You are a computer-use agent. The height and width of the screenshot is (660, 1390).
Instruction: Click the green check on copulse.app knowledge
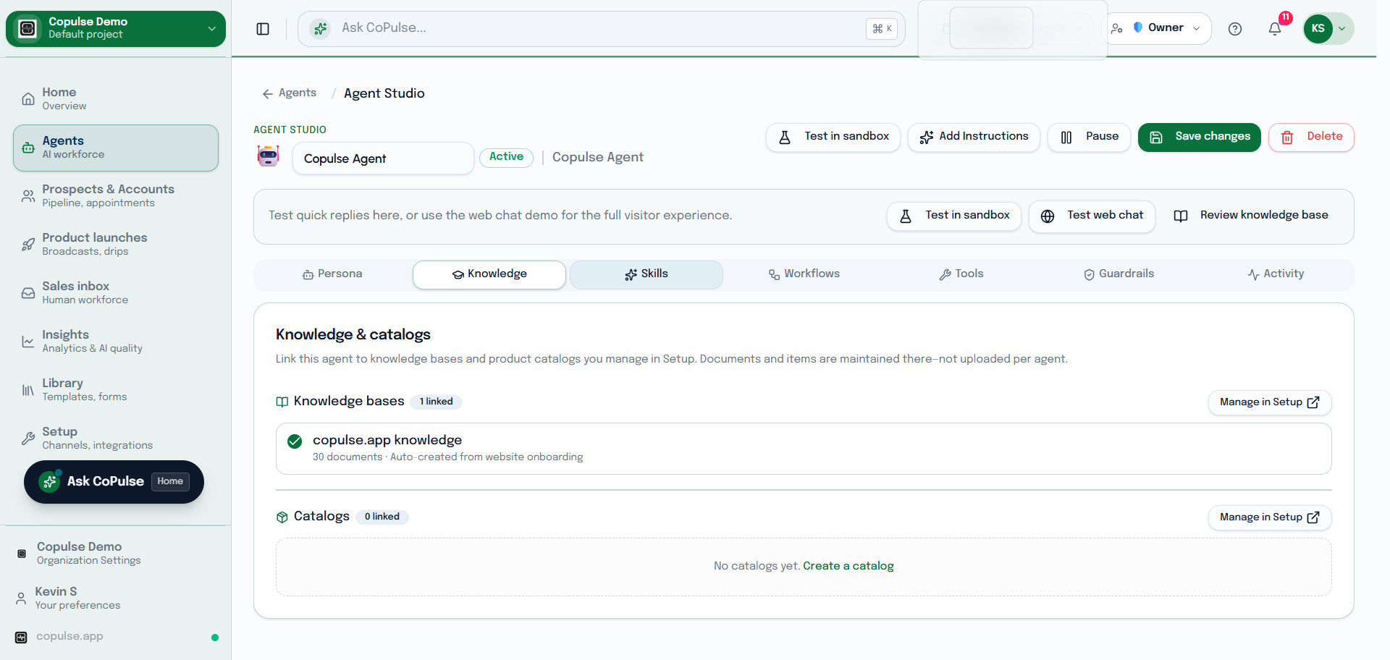295,441
